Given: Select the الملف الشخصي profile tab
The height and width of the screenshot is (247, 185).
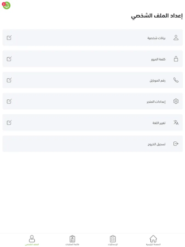Looking at the screenshot, I should (32, 240).
